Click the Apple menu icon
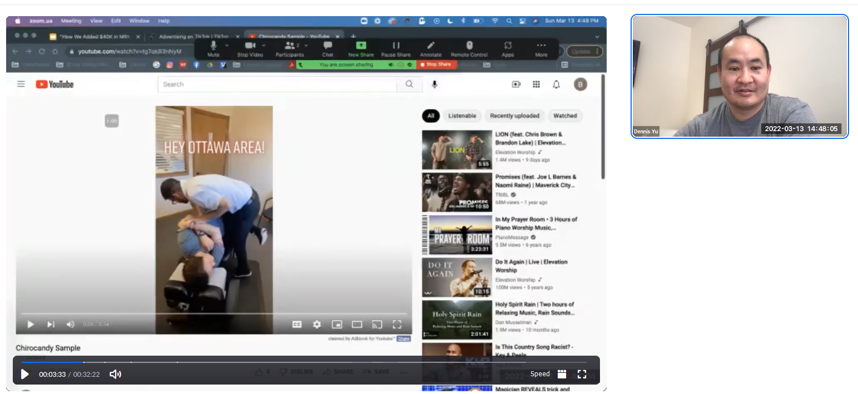The image size is (858, 394). point(17,21)
